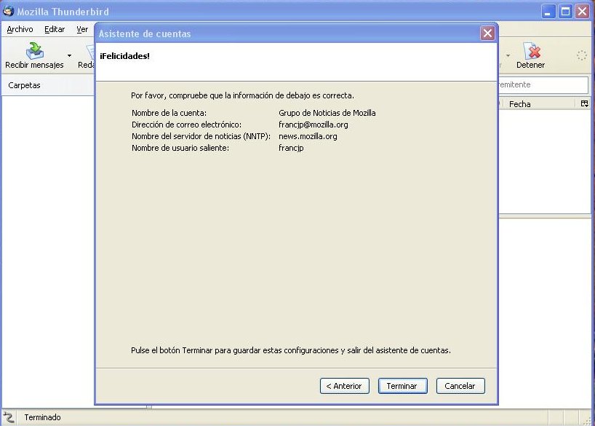Click the Cancelar button
Screen dimensions: 595x426
(460, 386)
